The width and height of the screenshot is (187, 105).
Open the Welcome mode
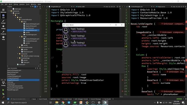(3, 10)
